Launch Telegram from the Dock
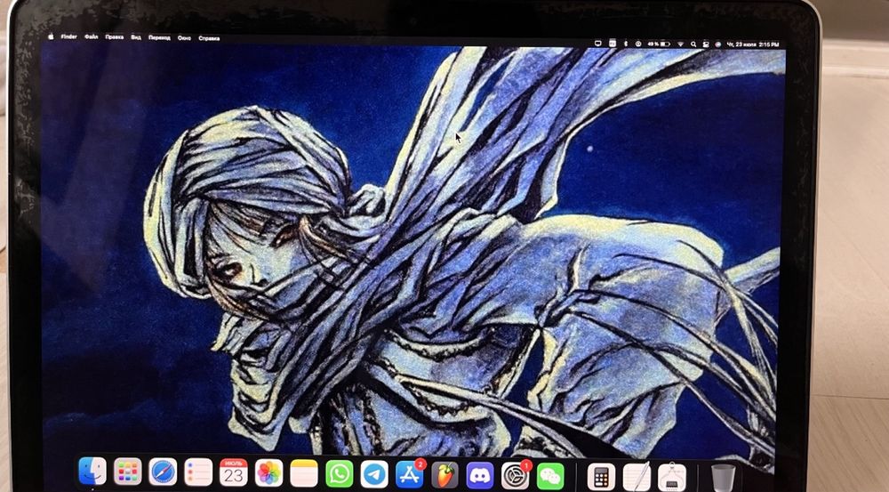 tap(375, 474)
